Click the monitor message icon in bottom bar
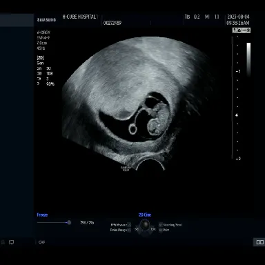 pyautogui.click(x=11, y=242)
